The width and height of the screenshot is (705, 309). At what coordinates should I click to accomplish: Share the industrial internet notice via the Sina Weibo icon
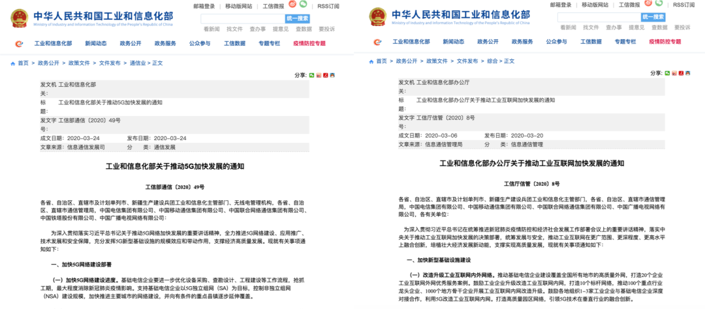tap(674, 73)
